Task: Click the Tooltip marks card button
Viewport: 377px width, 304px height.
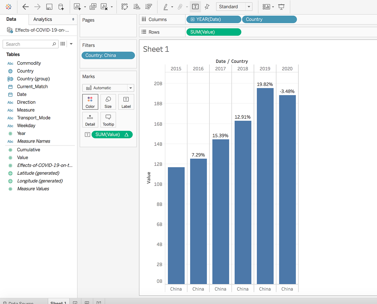Action: pos(108,120)
